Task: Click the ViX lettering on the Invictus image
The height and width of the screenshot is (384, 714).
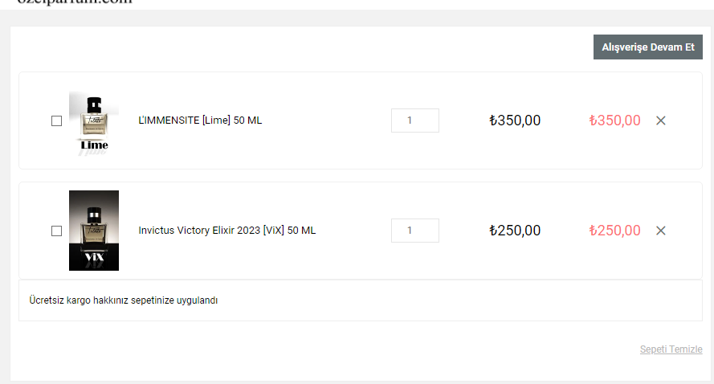Action: [x=94, y=258]
